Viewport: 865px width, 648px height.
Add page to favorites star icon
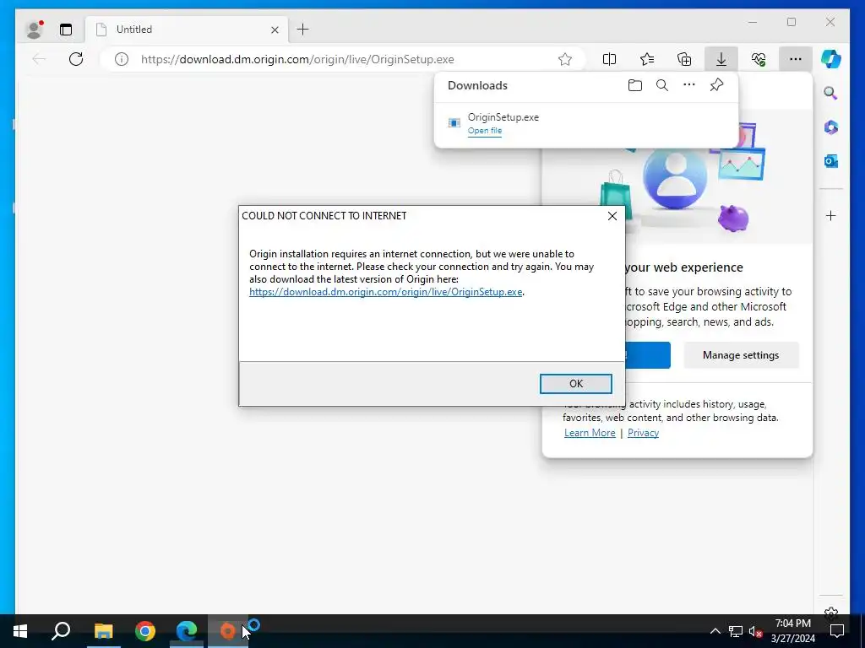[565, 59]
